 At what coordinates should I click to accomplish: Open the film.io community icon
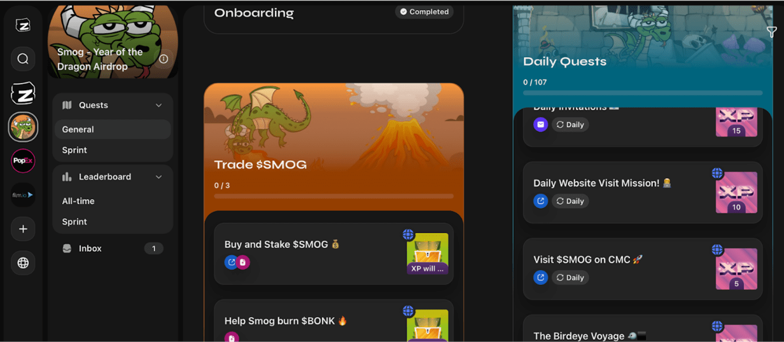tap(23, 195)
